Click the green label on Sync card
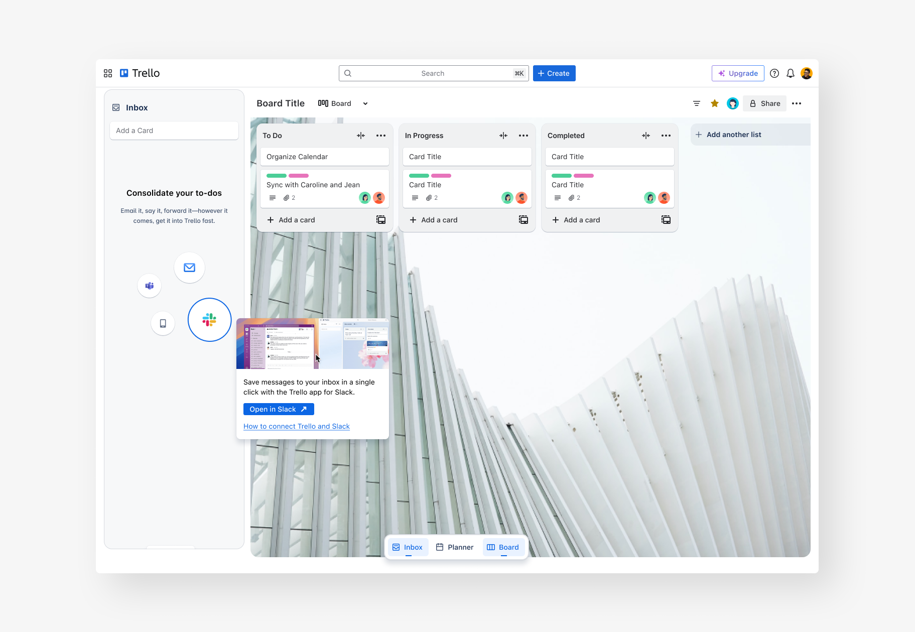 pyautogui.click(x=276, y=176)
